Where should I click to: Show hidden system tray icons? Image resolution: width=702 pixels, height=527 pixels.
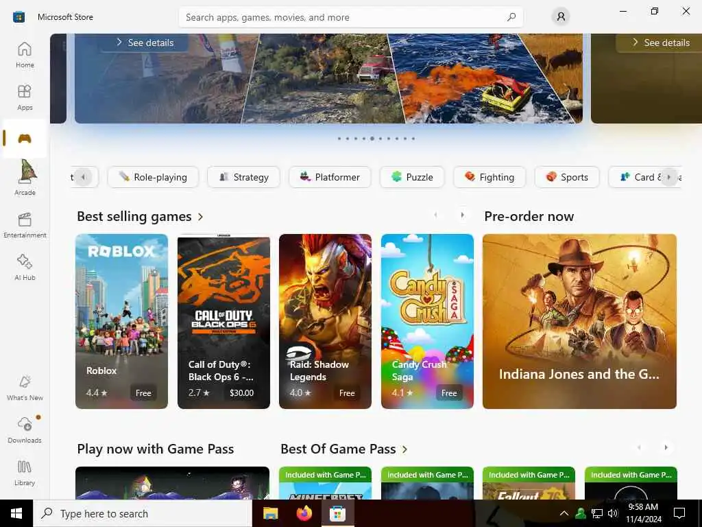[564, 513]
